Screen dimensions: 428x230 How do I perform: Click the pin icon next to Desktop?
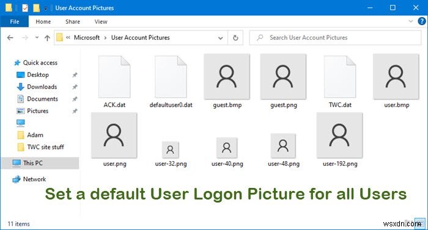(x=75, y=75)
